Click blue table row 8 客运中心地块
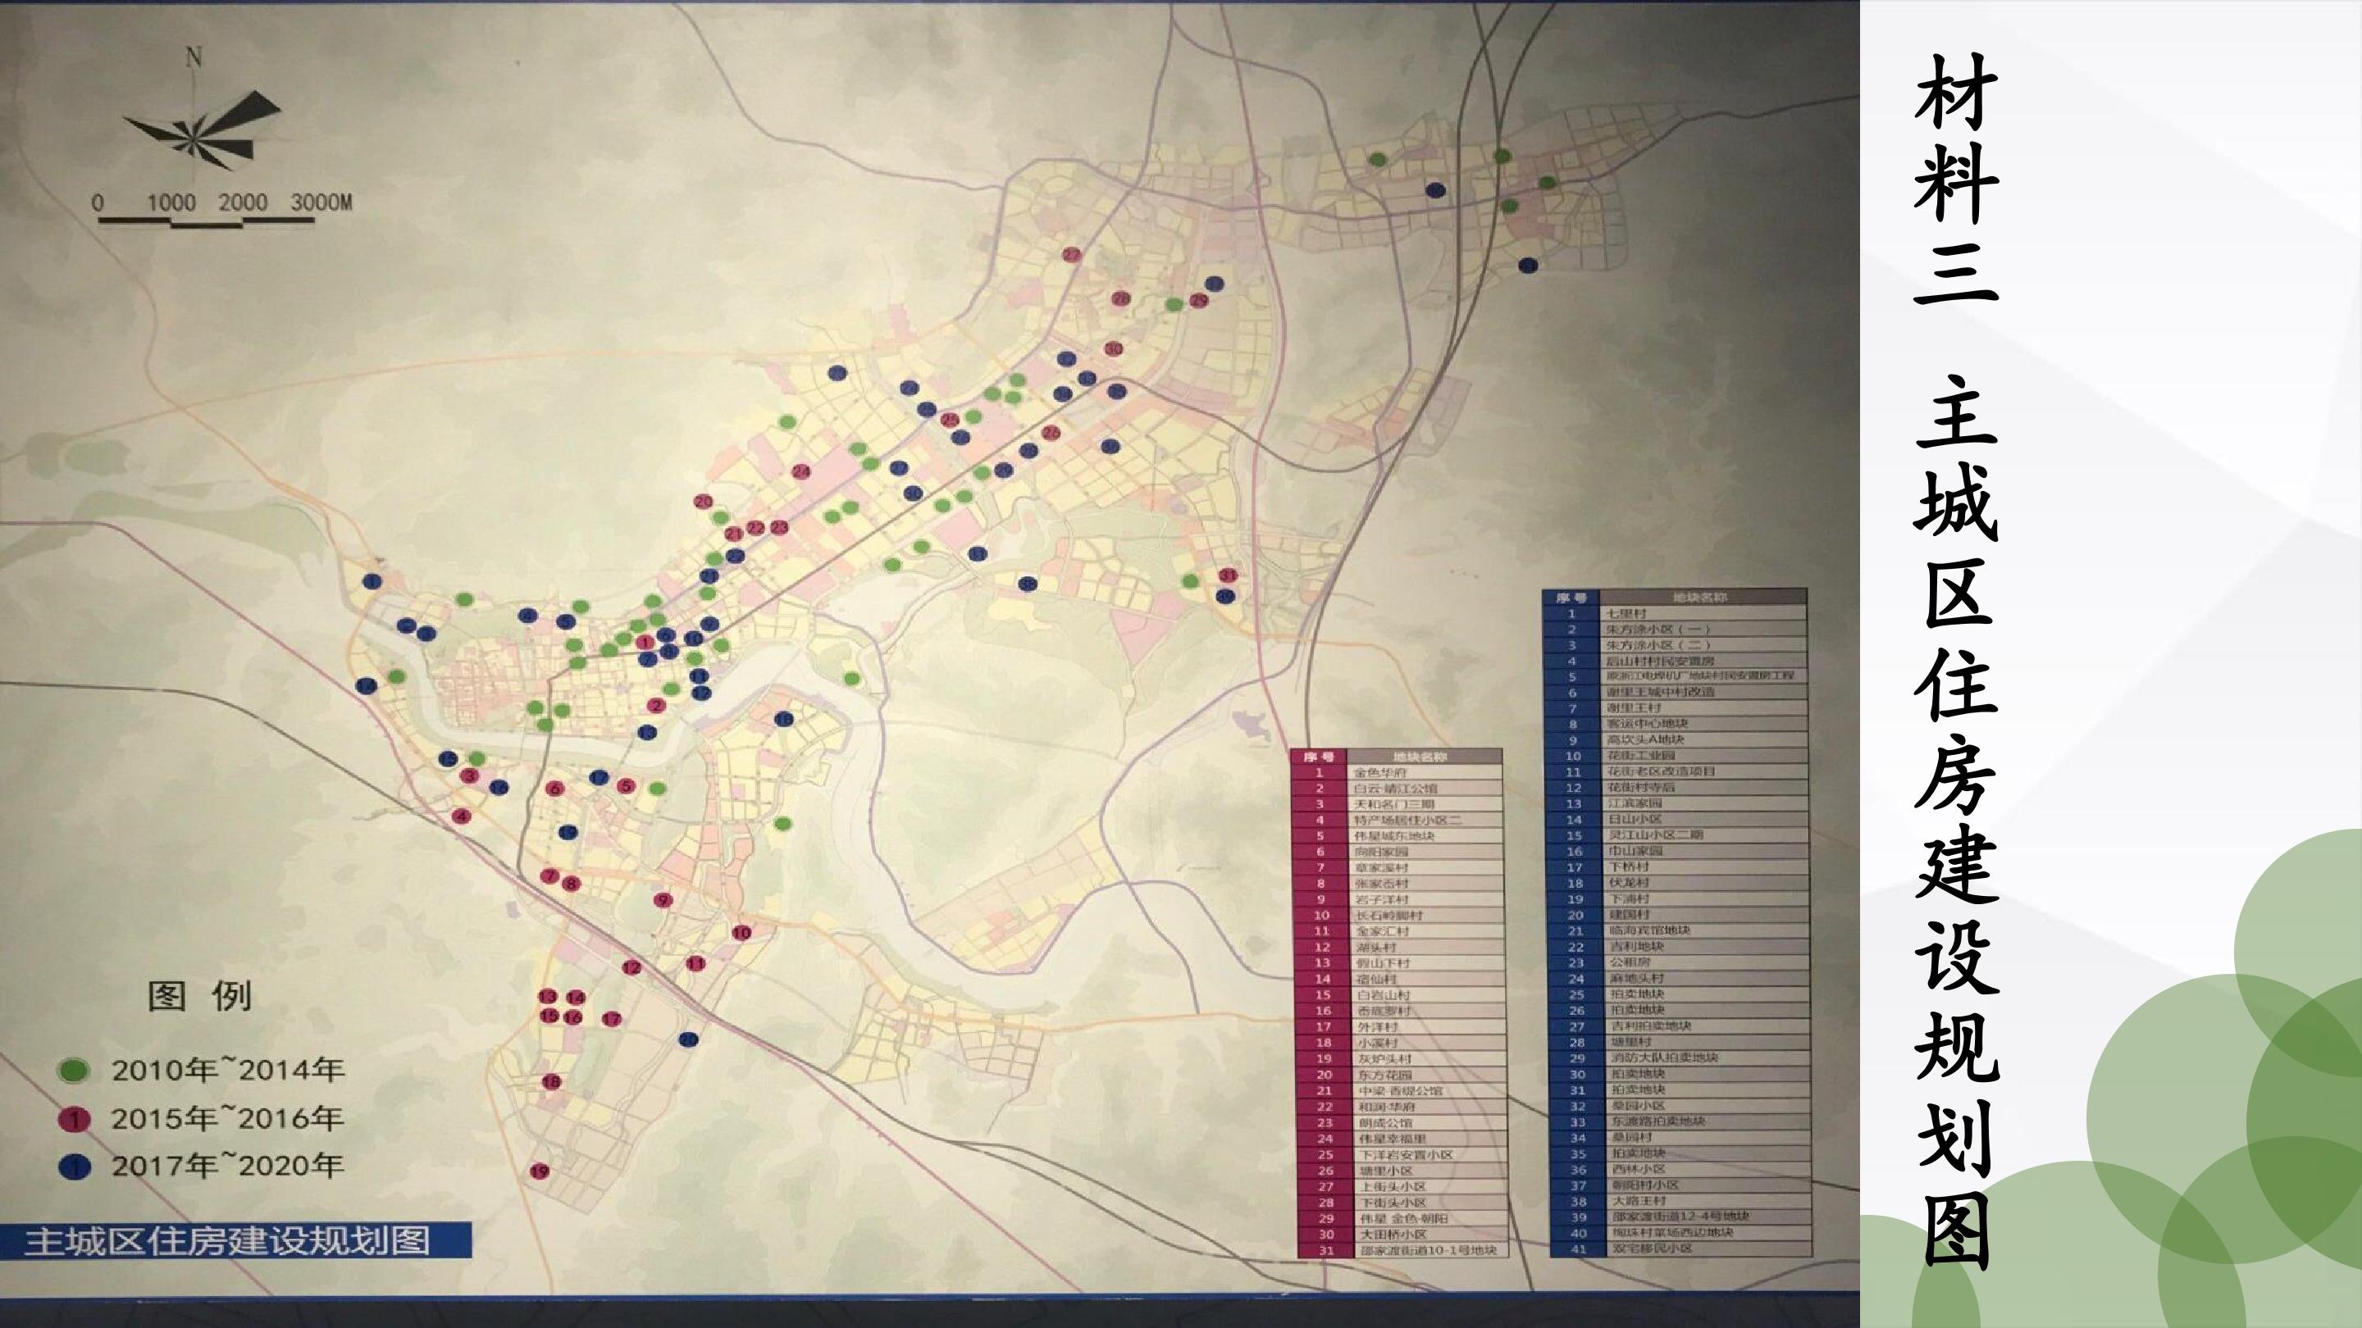The width and height of the screenshot is (2362, 1328). (x=1676, y=723)
